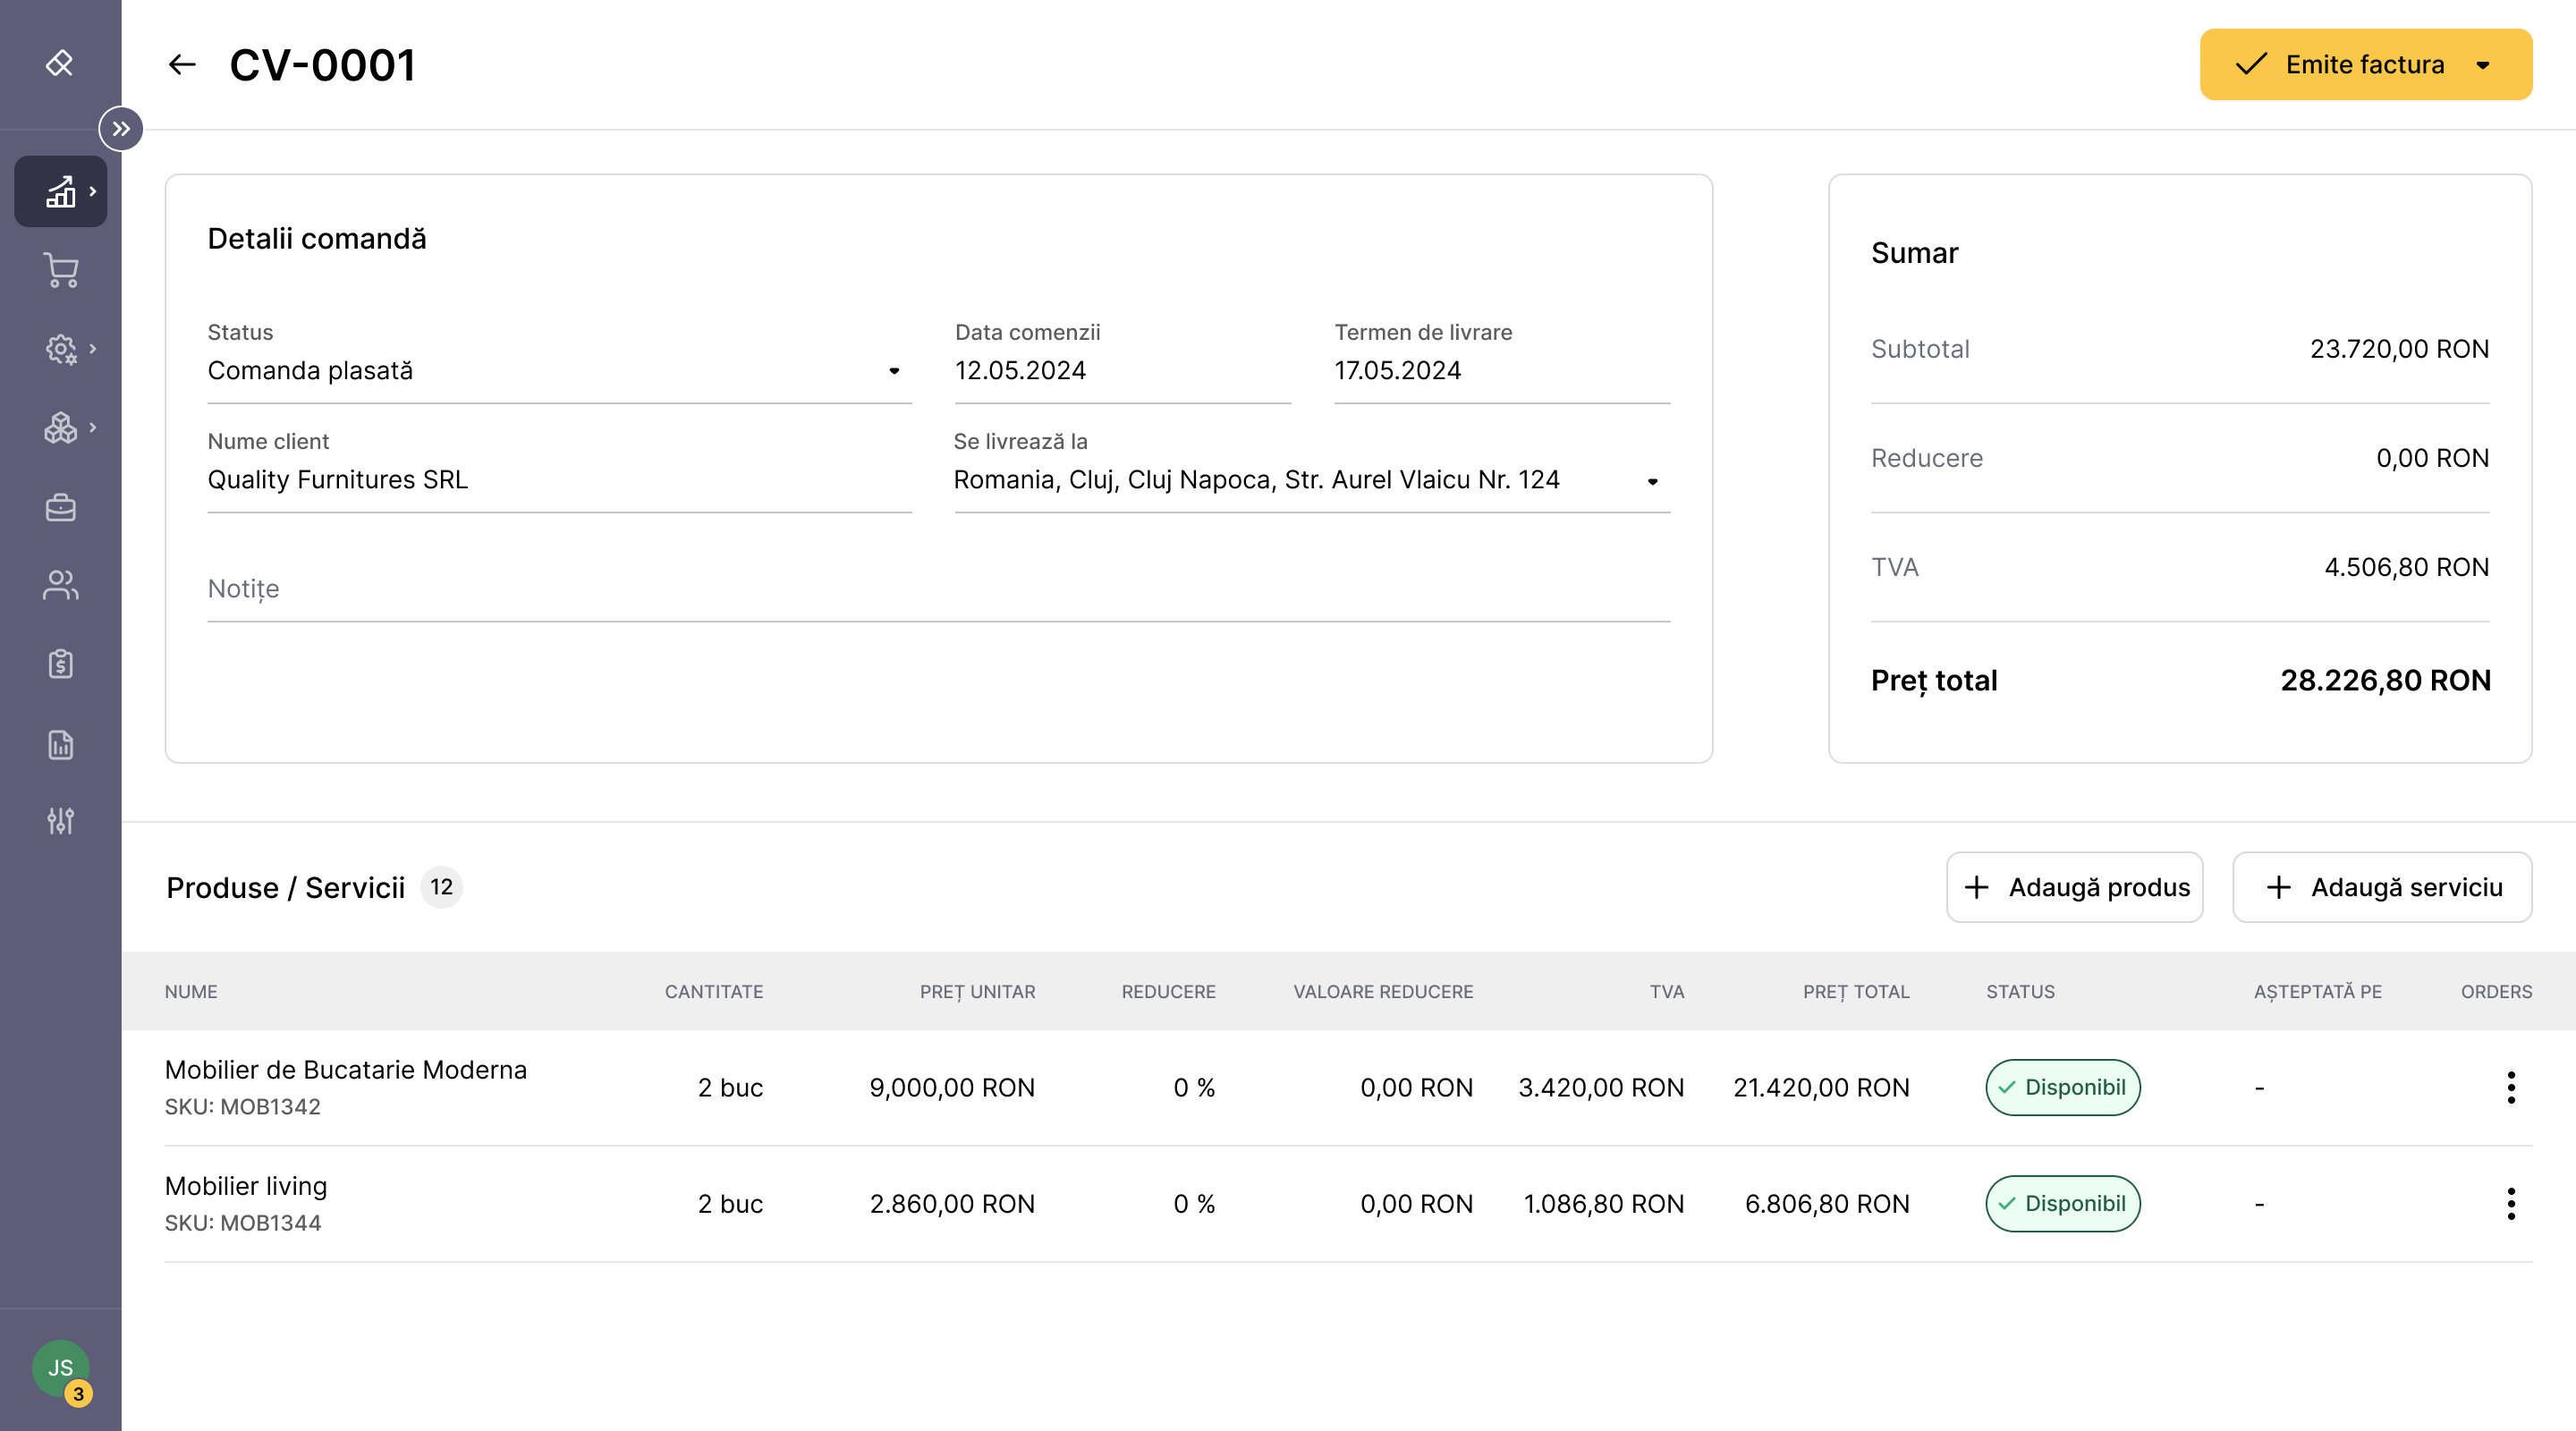Click Adaugă produs button
Screen dimensions: 2576x1431
tap(2074, 887)
